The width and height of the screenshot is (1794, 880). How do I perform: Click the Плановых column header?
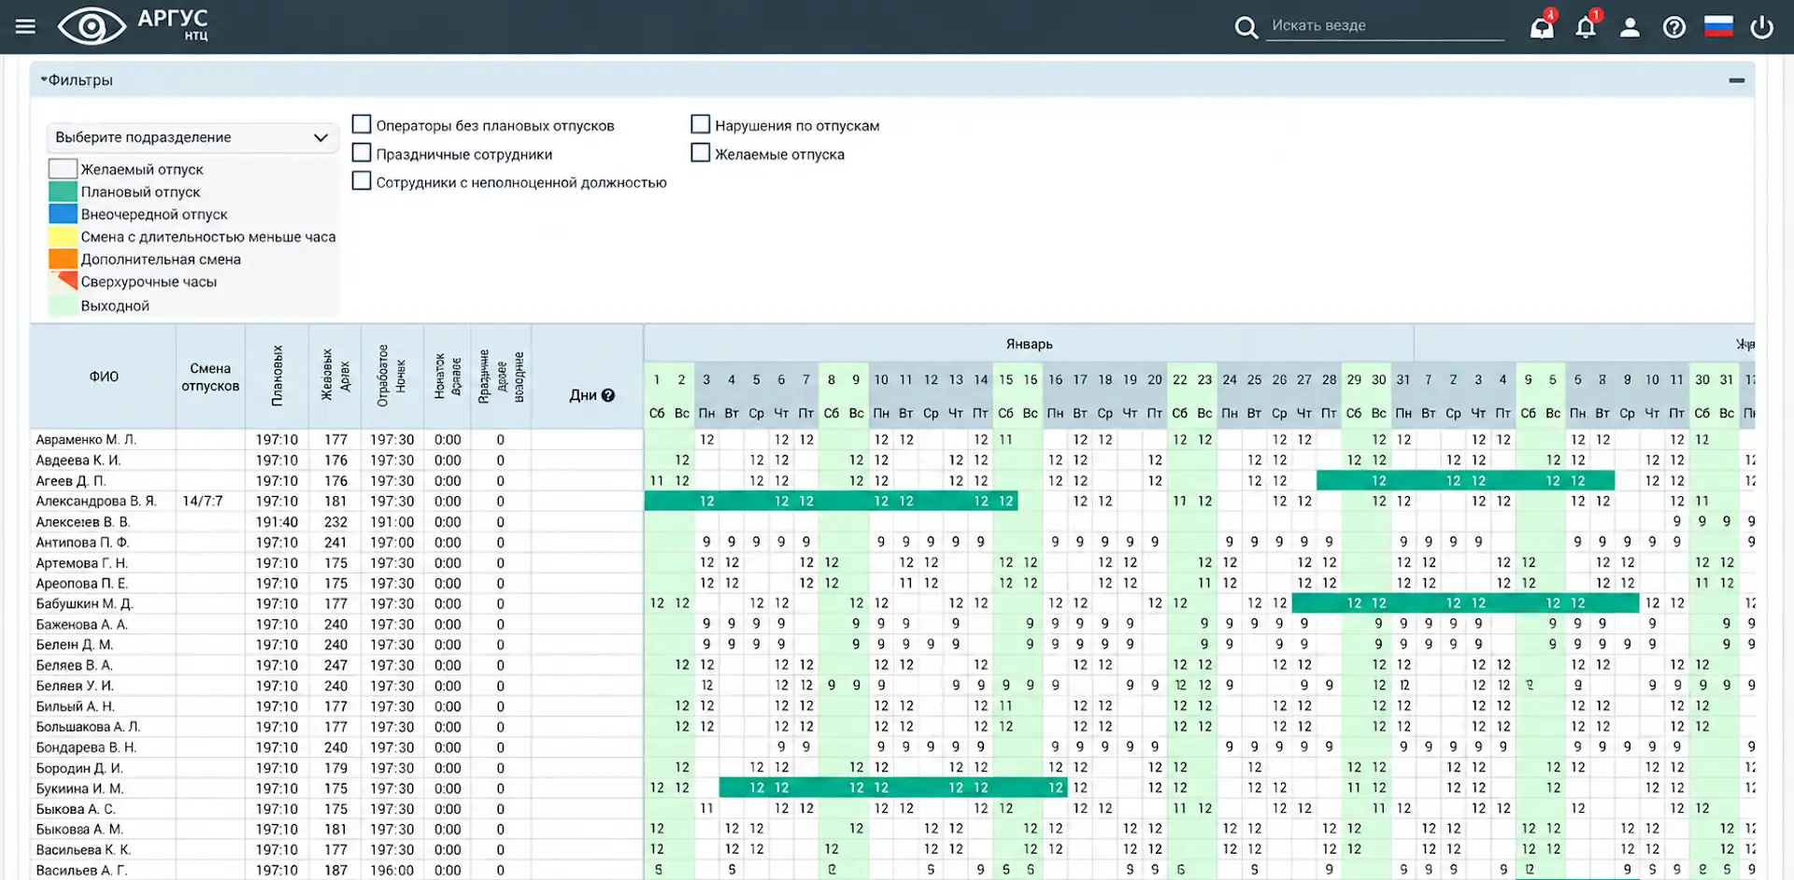tap(277, 376)
